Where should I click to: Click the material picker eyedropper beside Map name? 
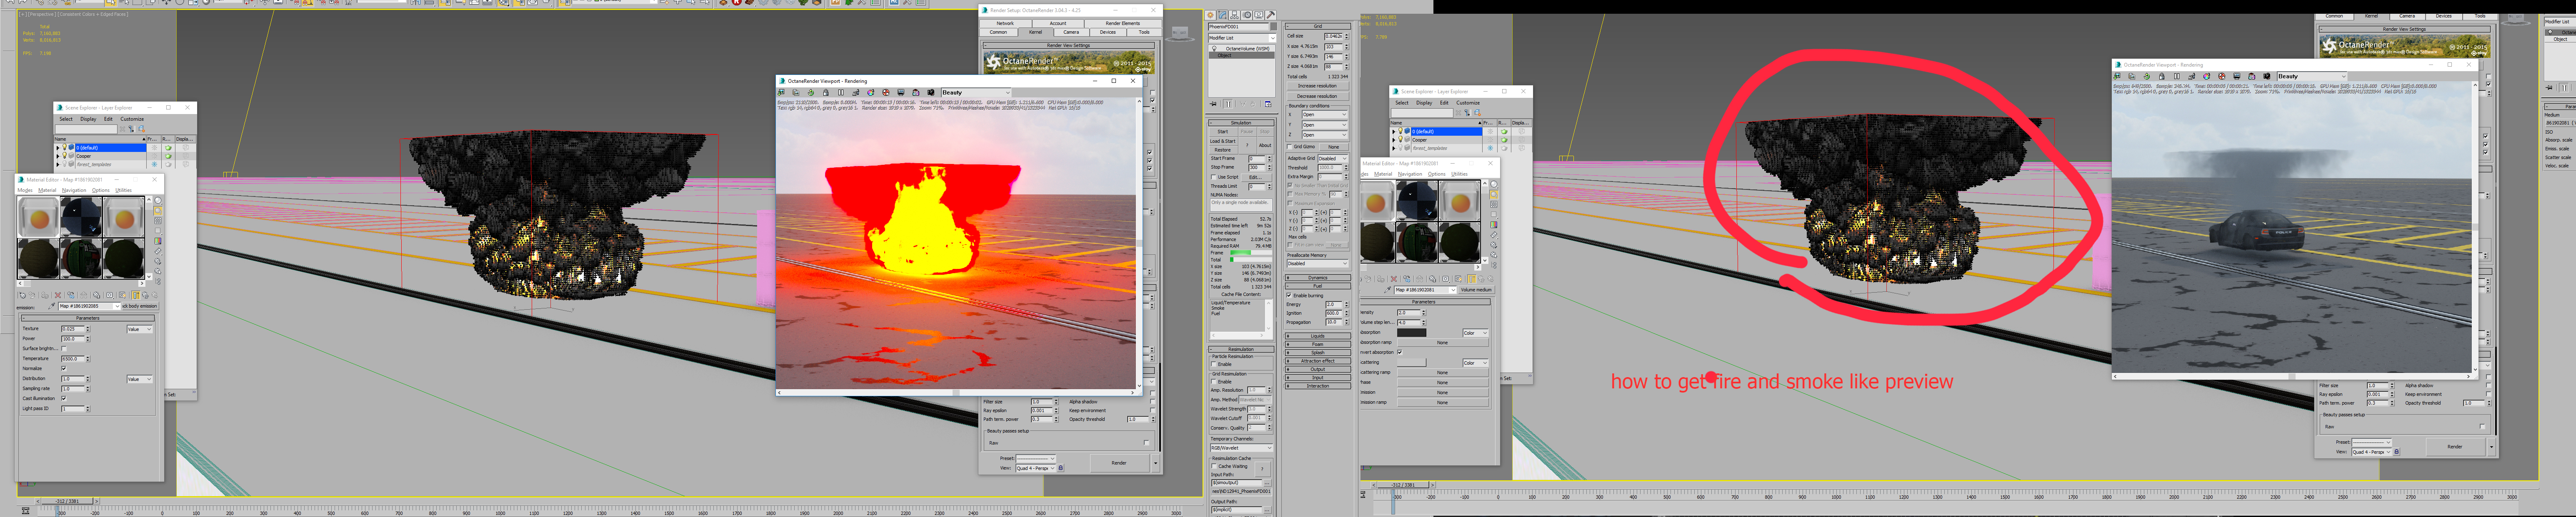pos(53,306)
